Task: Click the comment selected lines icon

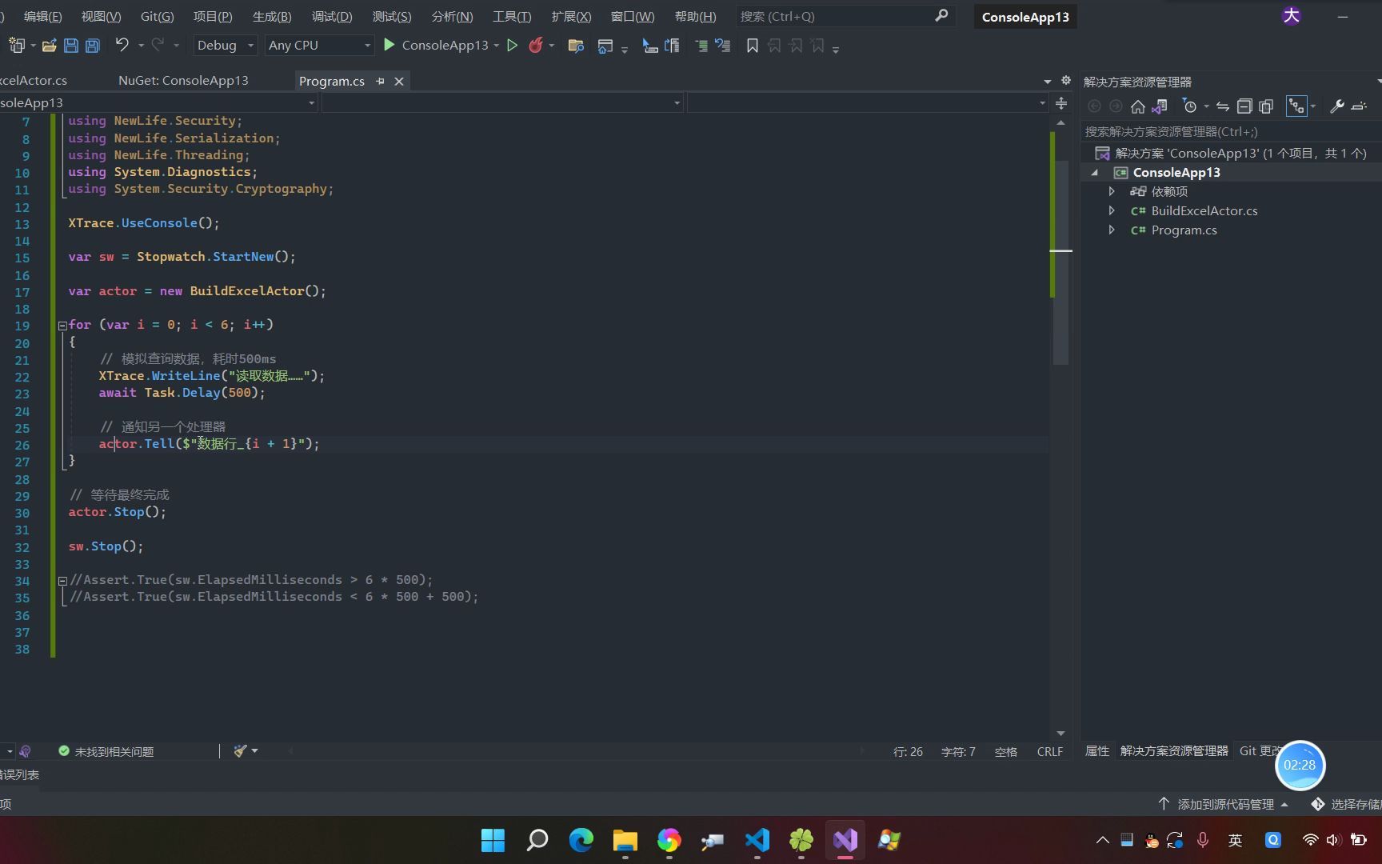Action: click(x=701, y=46)
